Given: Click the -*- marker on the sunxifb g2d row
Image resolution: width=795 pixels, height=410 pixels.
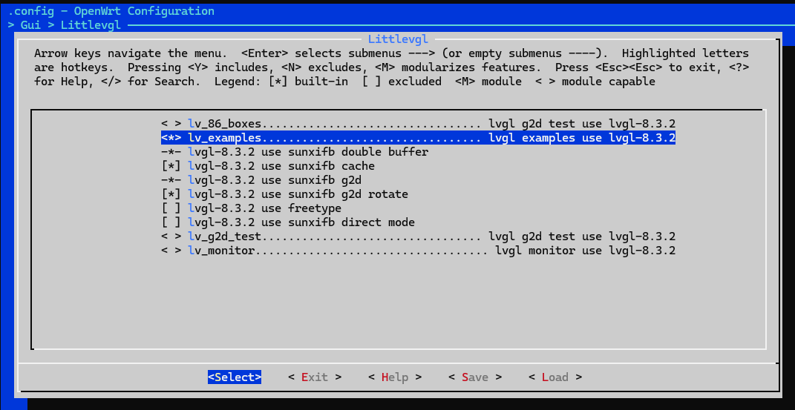Looking at the screenshot, I should [171, 180].
